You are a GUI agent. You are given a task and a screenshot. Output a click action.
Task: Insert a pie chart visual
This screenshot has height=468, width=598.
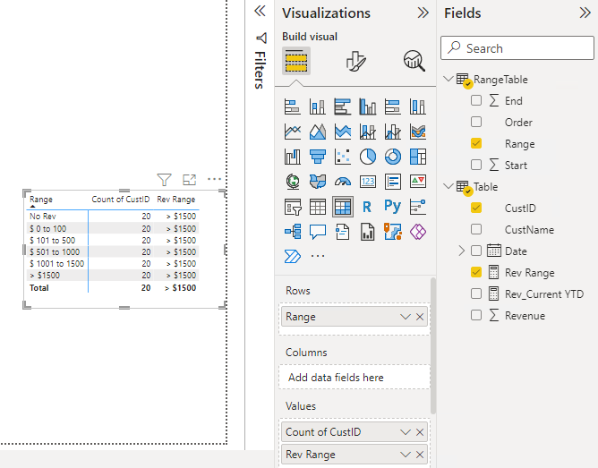tap(368, 157)
